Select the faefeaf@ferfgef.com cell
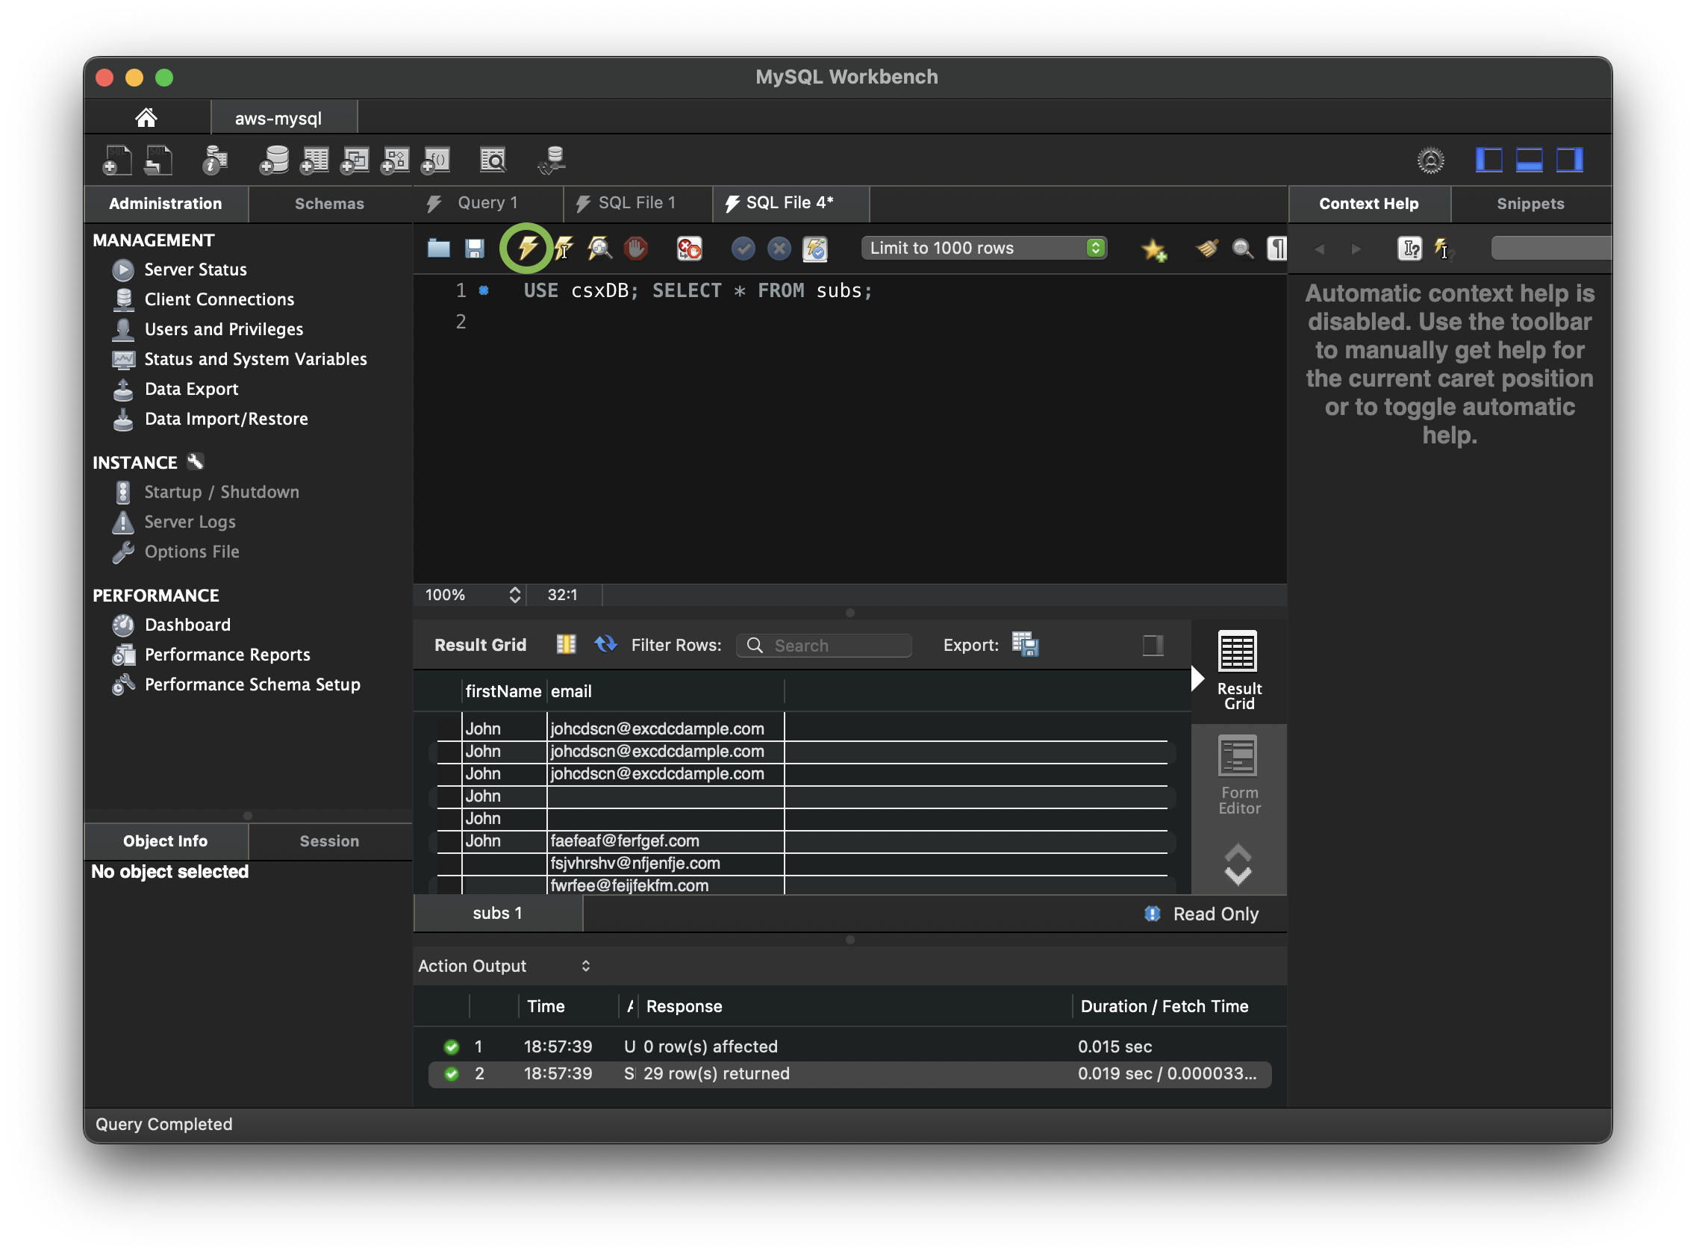Viewport: 1696px width, 1254px height. (665, 841)
